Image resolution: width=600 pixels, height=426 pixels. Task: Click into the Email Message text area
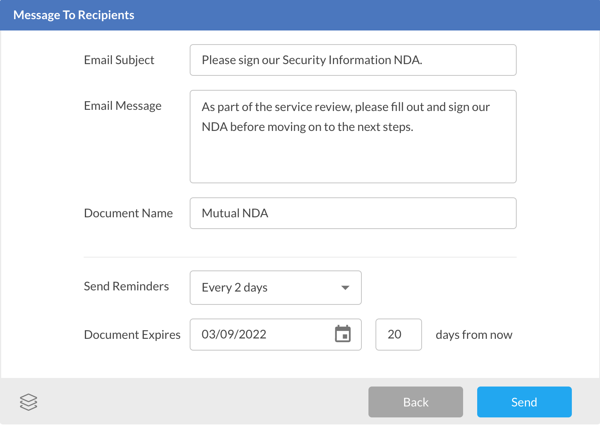[x=353, y=156]
